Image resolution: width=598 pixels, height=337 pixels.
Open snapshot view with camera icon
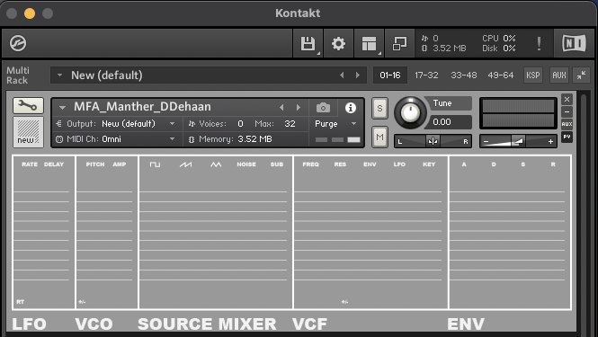pyautogui.click(x=323, y=108)
